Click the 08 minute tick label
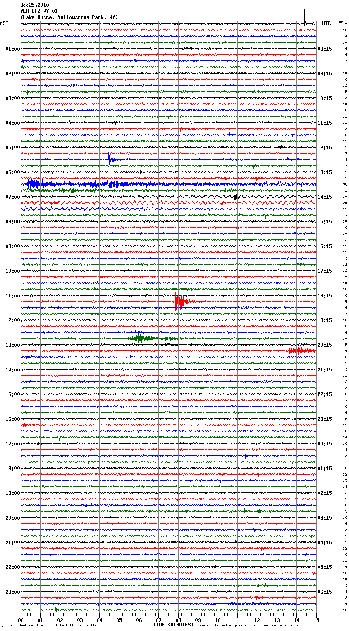 [178, 620]
